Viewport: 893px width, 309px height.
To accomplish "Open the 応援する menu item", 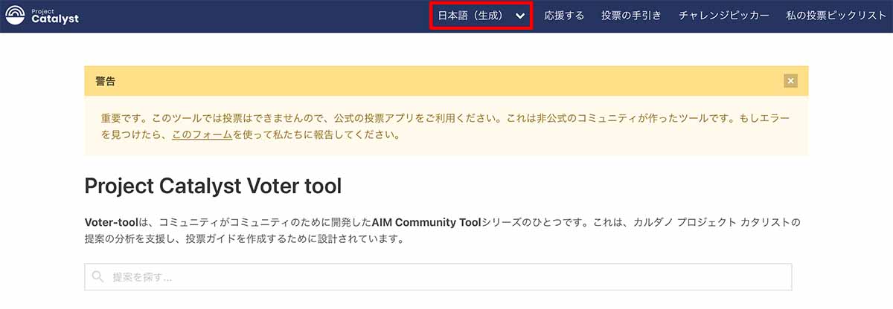I will [564, 16].
